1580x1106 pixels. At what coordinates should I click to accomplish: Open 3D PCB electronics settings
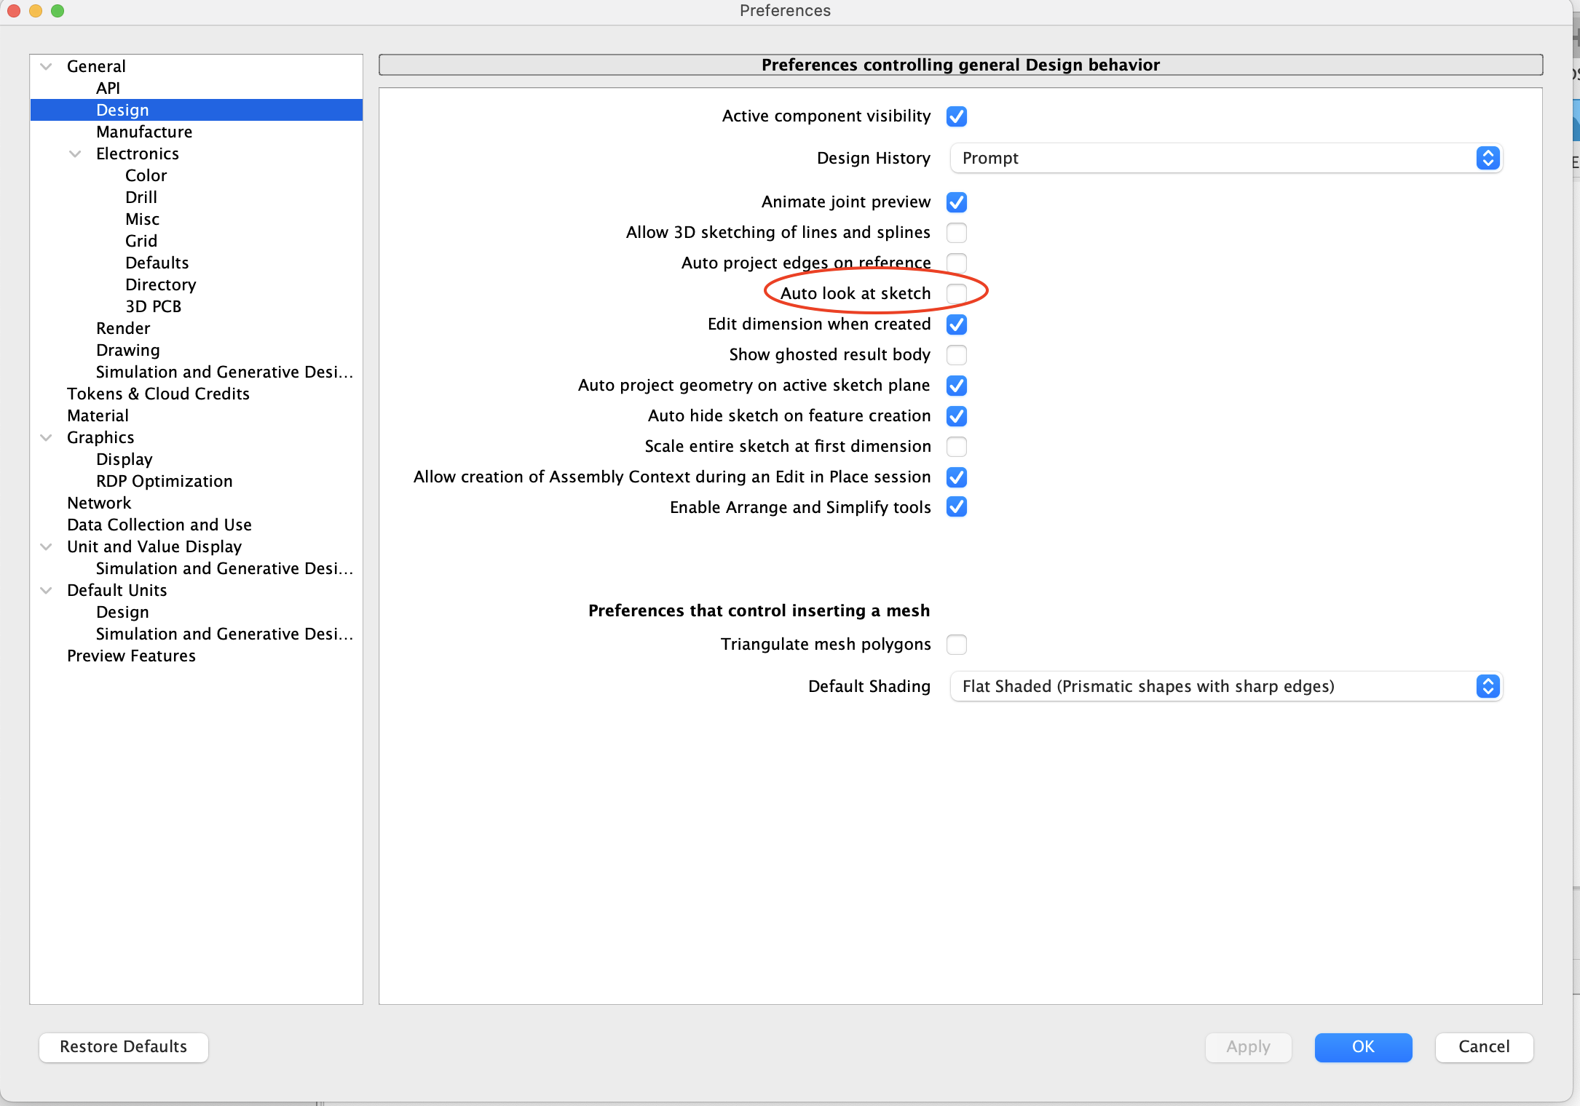[153, 307]
